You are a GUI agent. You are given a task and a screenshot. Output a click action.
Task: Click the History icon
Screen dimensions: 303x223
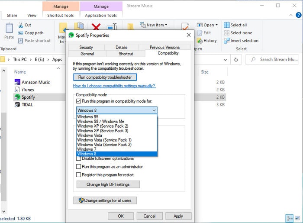(x=200, y=41)
